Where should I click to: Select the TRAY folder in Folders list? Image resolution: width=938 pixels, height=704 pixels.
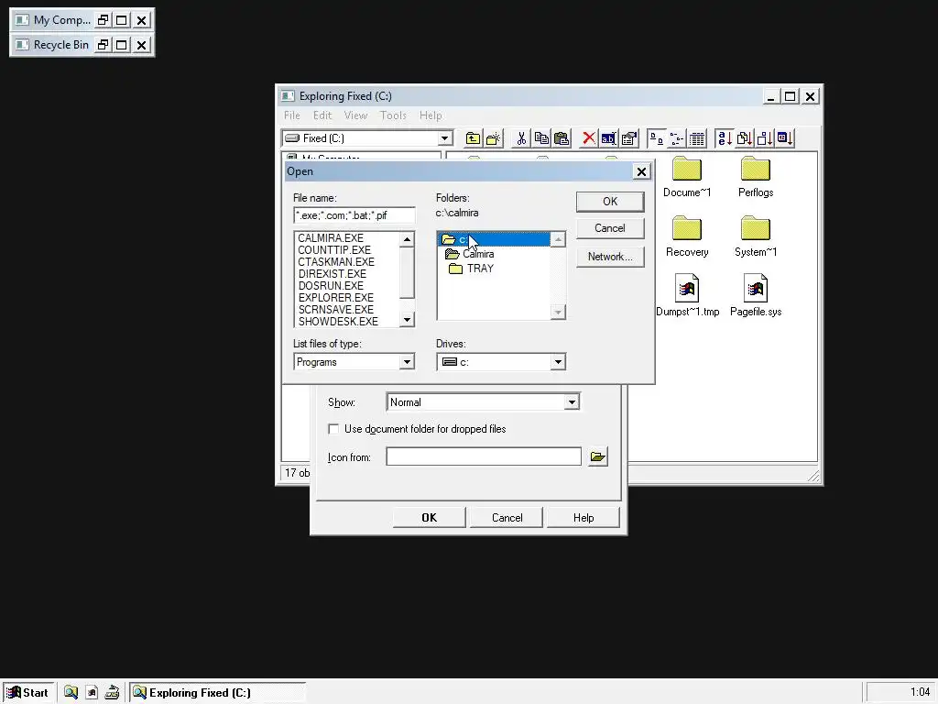point(494,269)
